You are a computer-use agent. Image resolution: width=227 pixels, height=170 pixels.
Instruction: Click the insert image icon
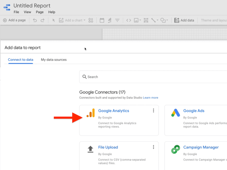point(136,20)
